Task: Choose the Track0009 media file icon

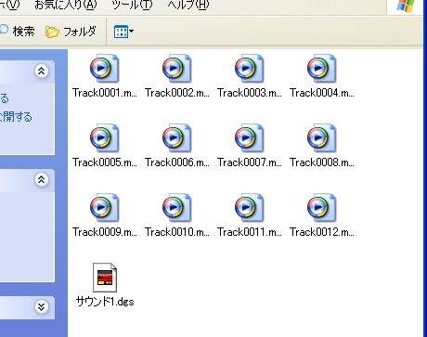Action: 104,208
